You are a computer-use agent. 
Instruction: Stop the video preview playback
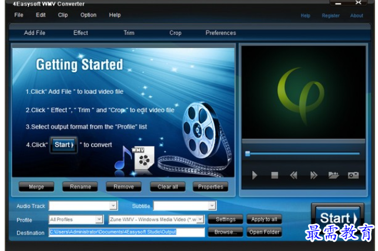coord(275,175)
